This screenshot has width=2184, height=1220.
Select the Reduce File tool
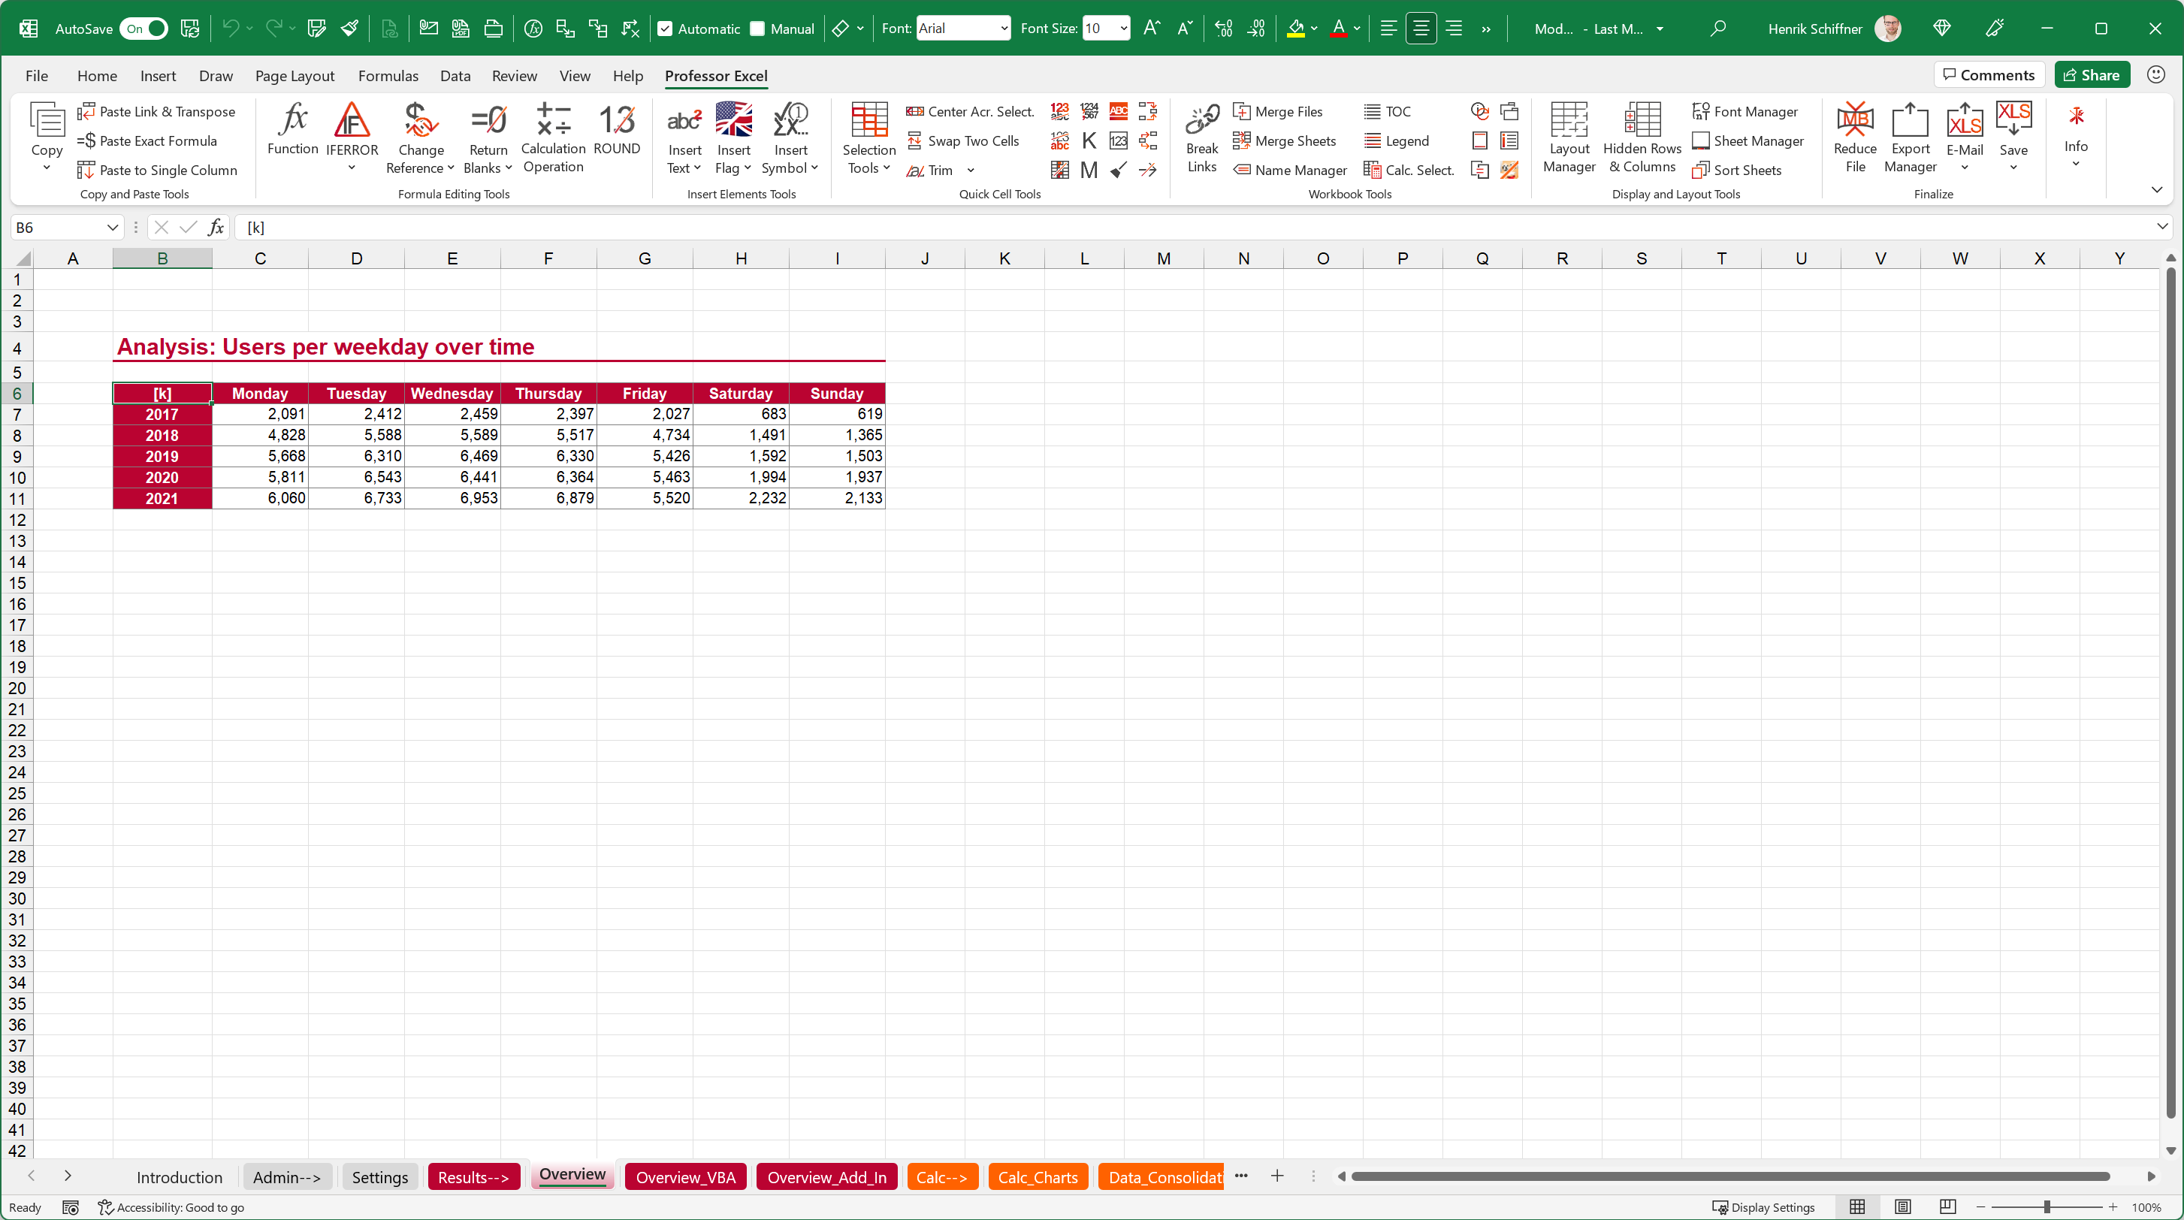coord(1855,138)
